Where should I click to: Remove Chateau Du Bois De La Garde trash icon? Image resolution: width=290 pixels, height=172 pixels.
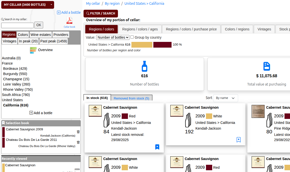tap(78, 142)
